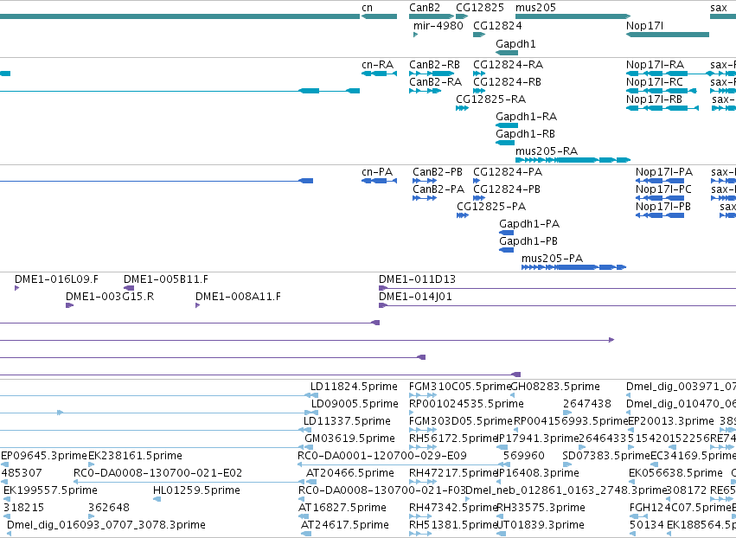
Task: Click the mus205-RA transcript exon glyph
Action: coord(573,160)
